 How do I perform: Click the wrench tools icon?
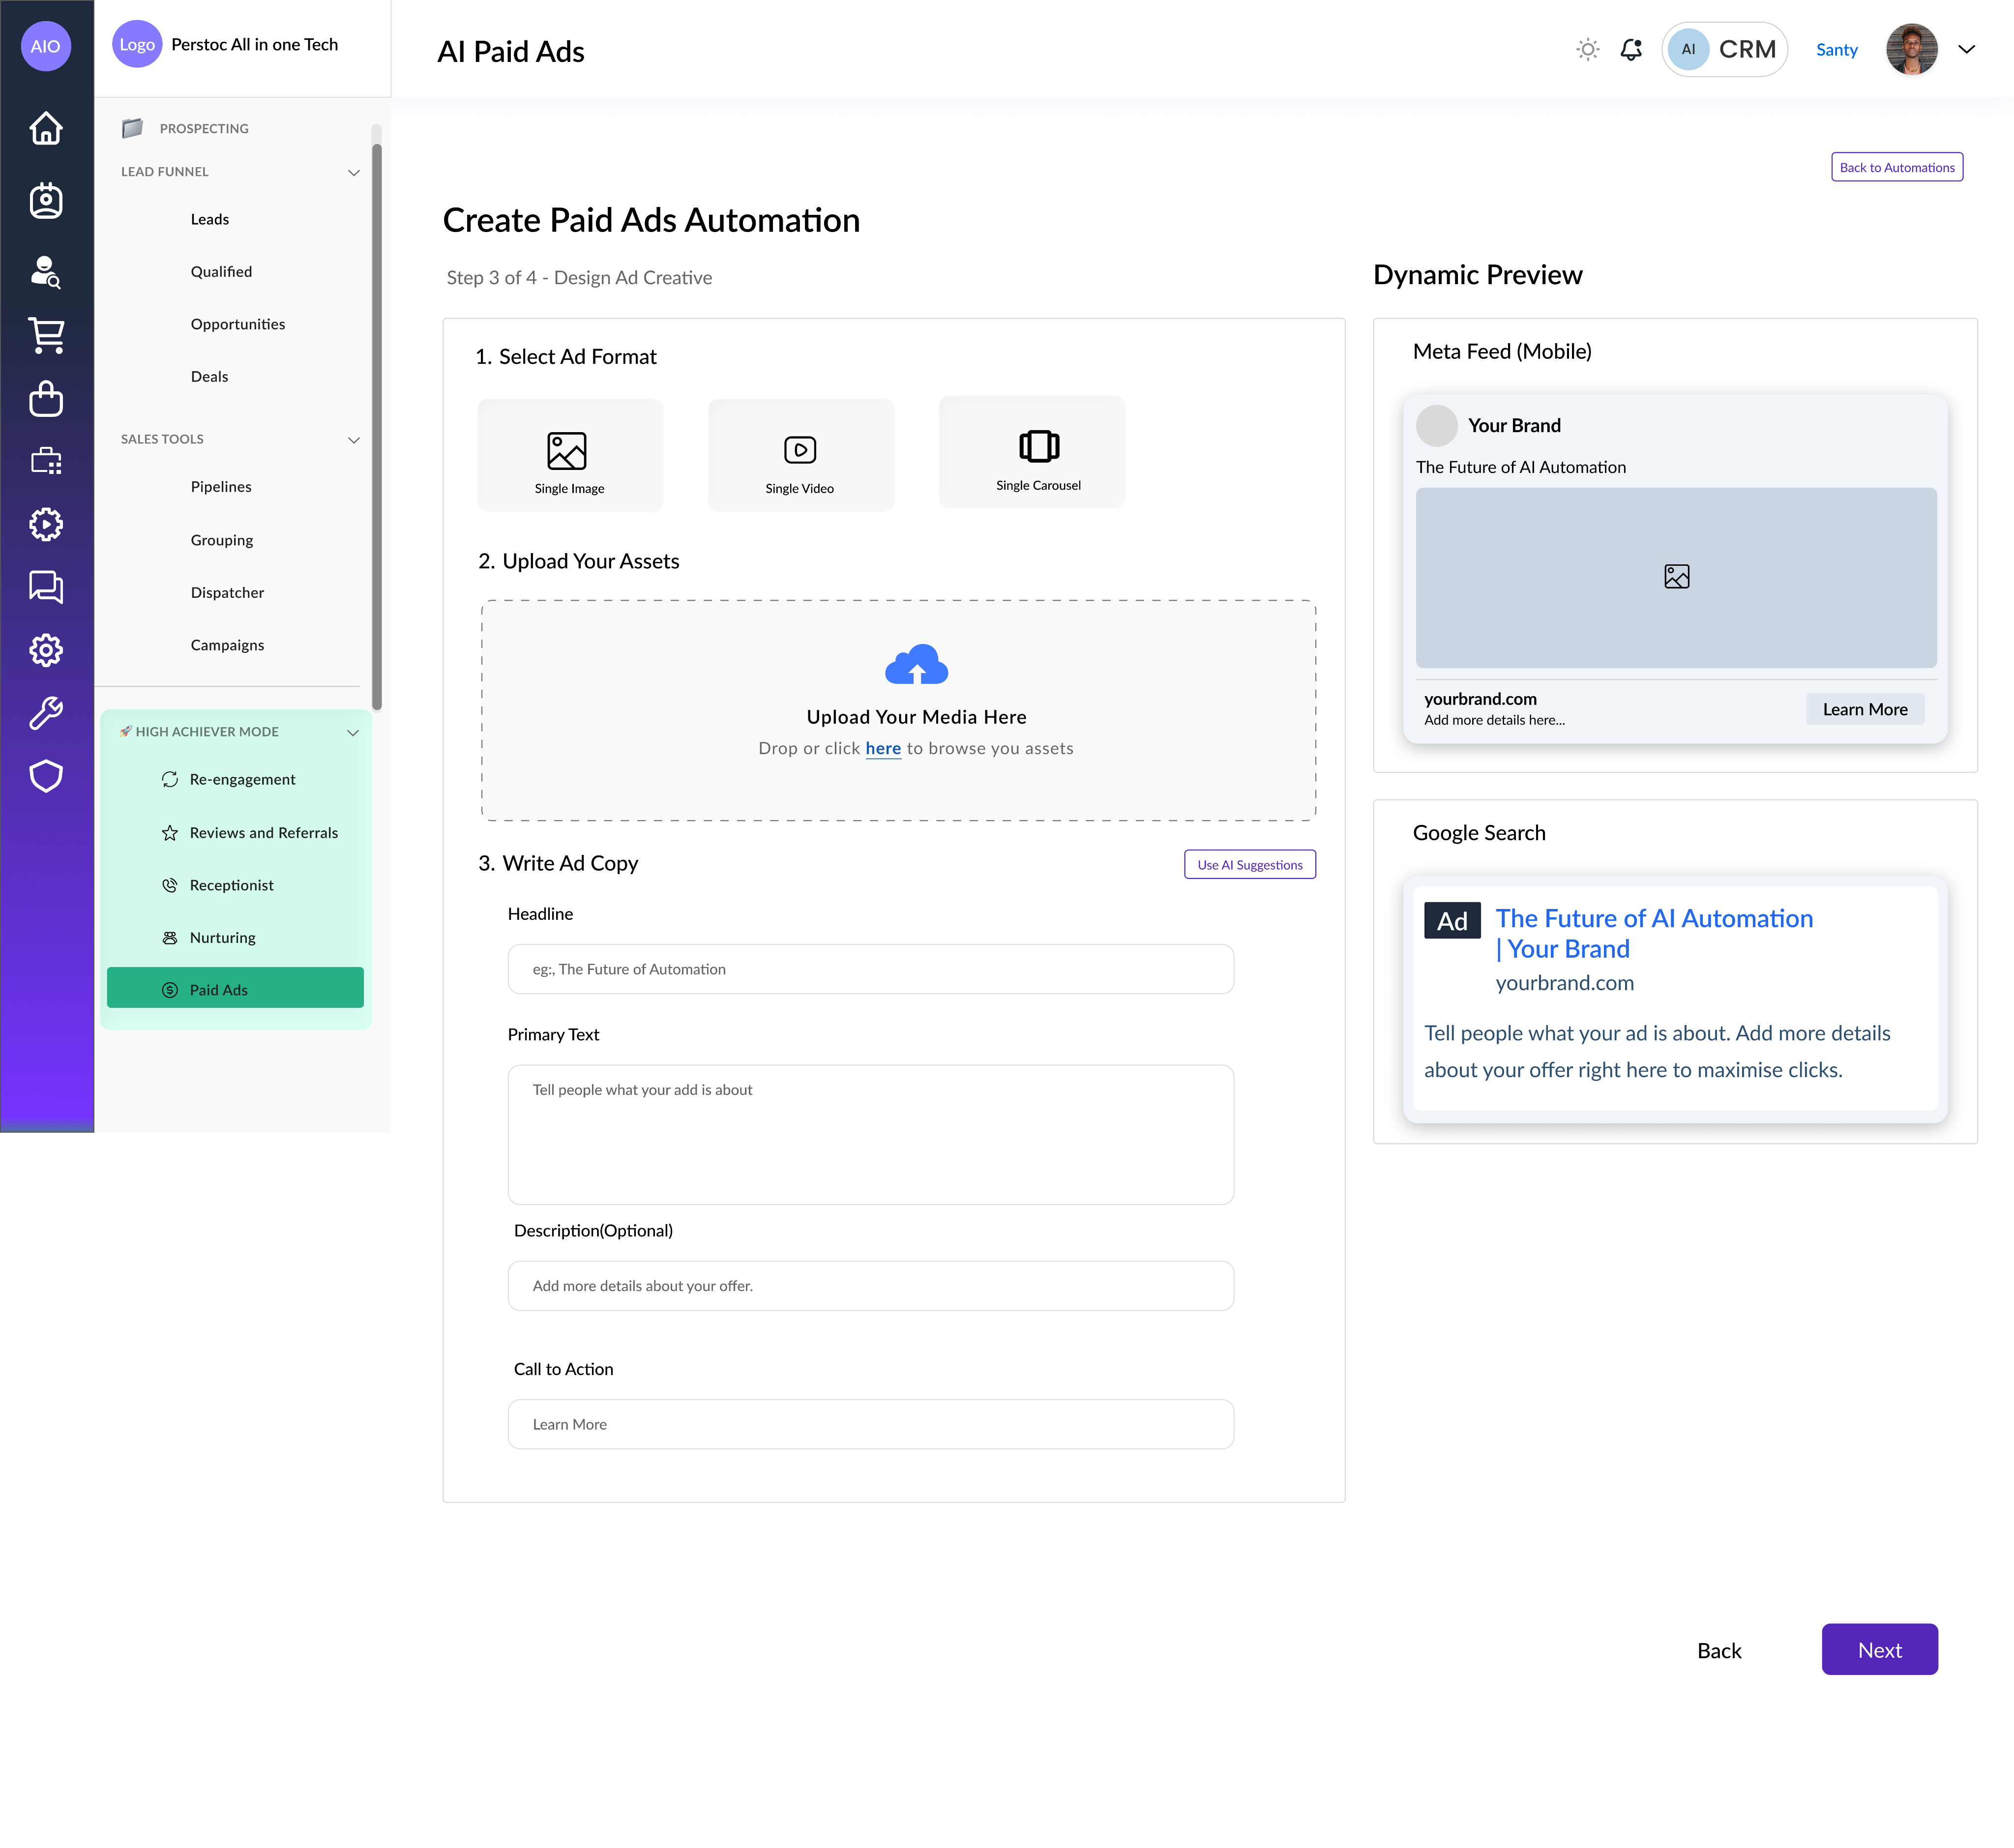[46, 713]
